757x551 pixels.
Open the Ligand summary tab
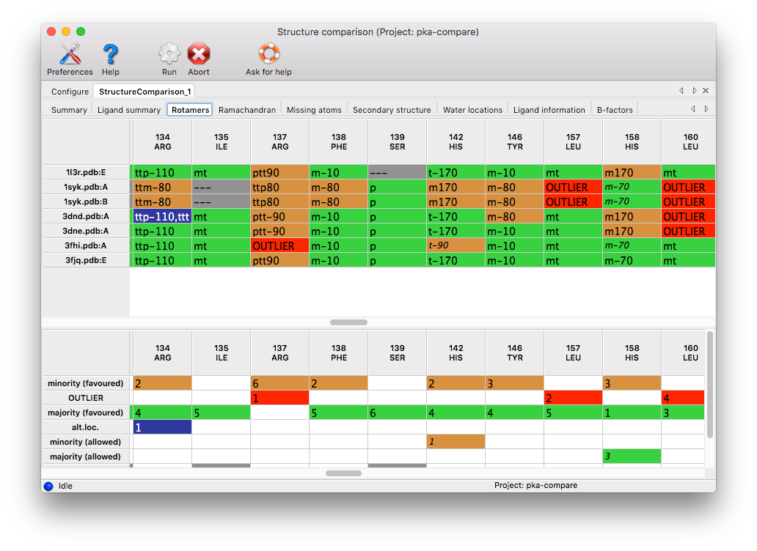pyautogui.click(x=129, y=110)
